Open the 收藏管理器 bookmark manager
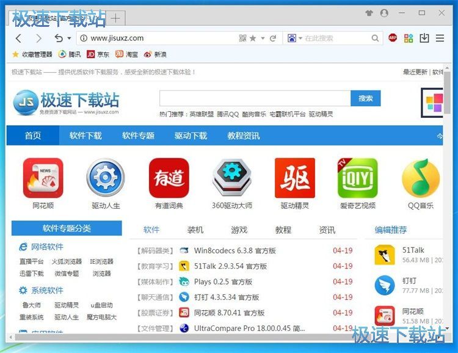This screenshot has height=353, width=458. (x=32, y=54)
